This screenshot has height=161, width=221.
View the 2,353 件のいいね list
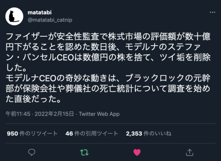tap(149, 133)
